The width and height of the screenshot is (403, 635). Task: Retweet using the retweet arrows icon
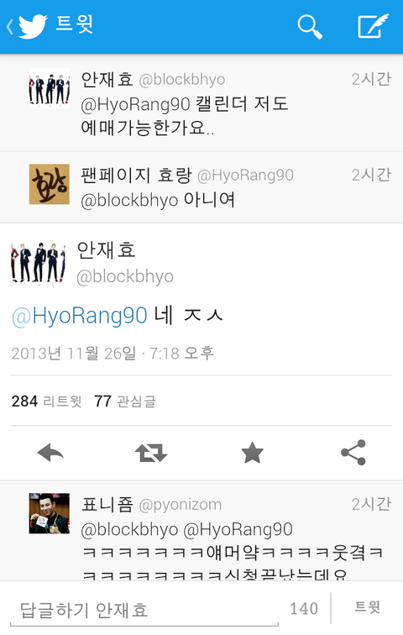click(151, 453)
